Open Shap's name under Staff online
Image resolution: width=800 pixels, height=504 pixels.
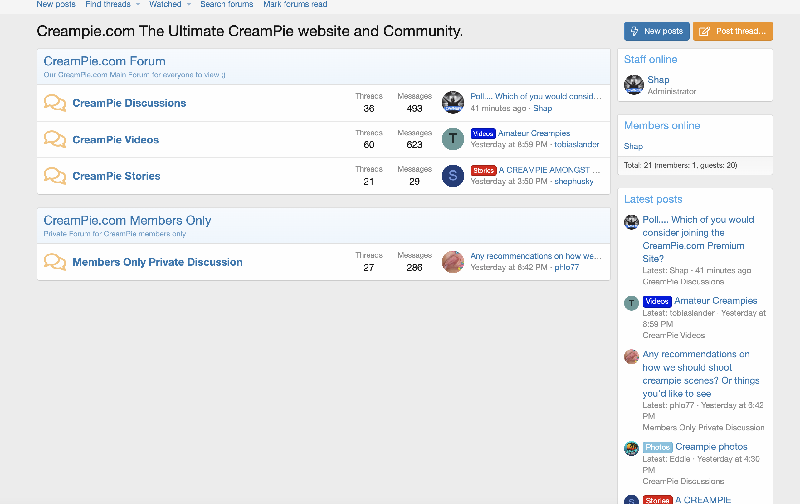(658, 80)
